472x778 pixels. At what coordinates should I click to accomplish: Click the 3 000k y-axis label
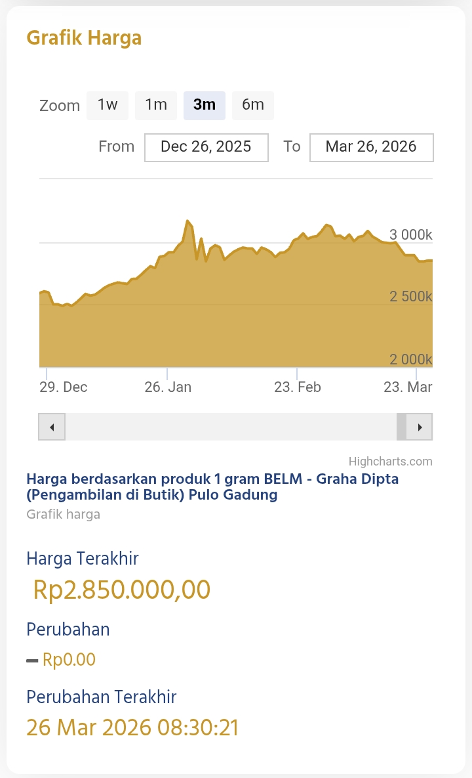pyautogui.click(x=410, y=235)
